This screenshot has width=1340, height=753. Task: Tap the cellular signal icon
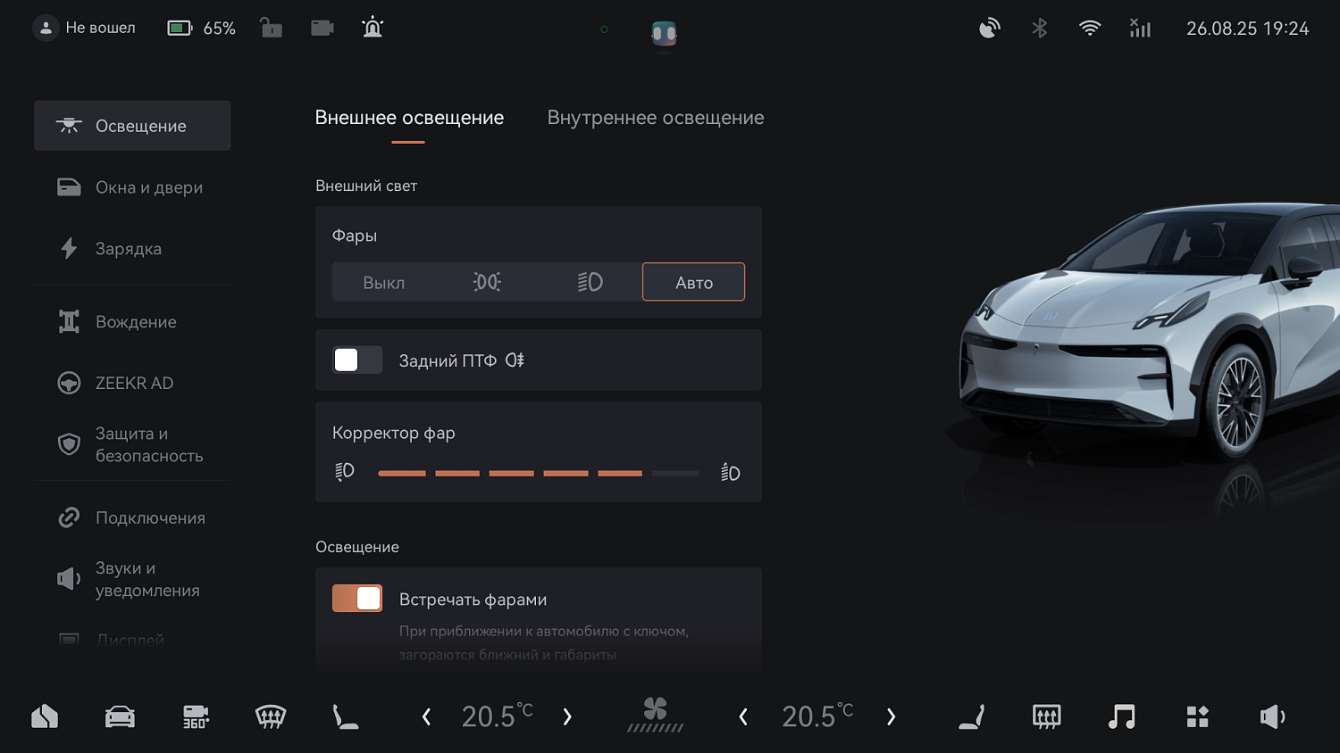coord(1140,29)
